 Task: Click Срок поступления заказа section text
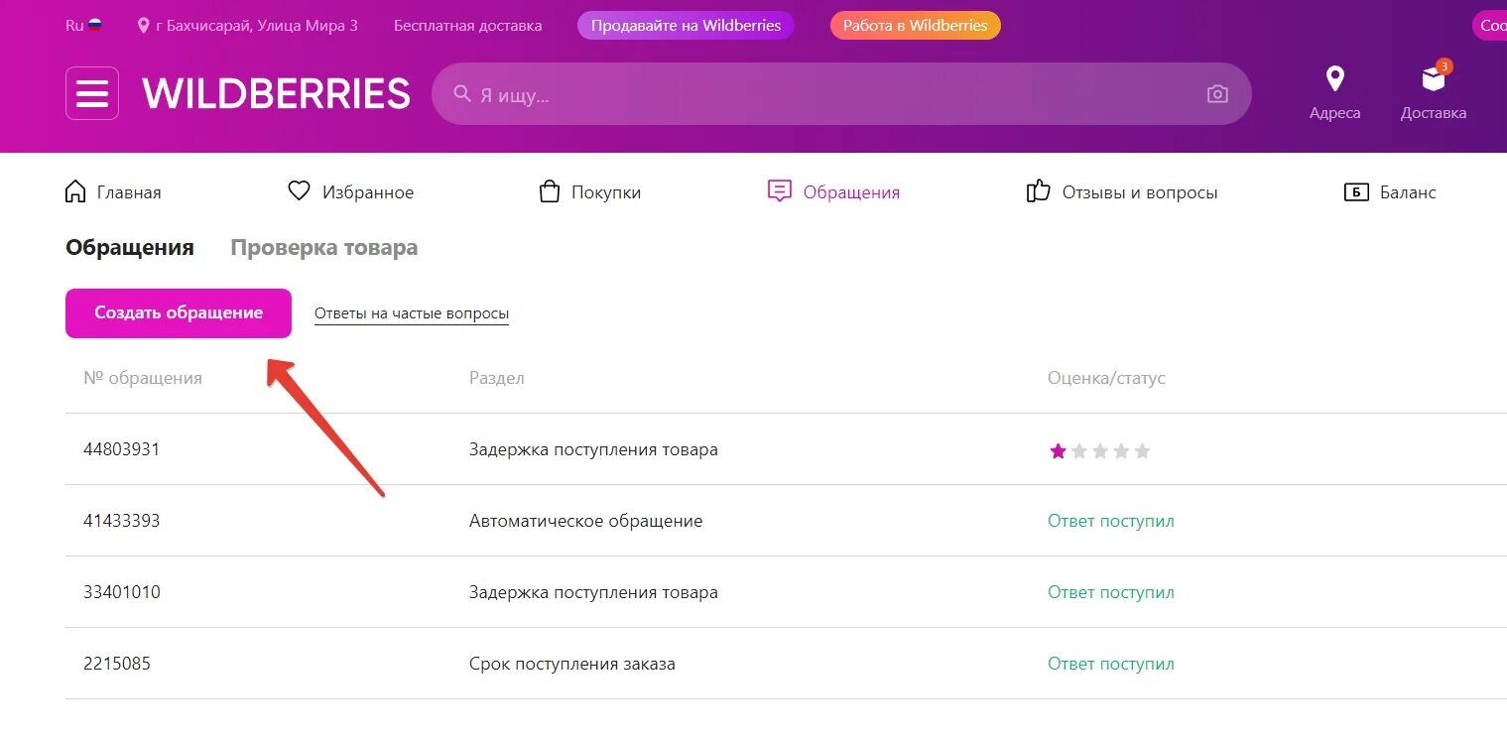click(572, 664)
